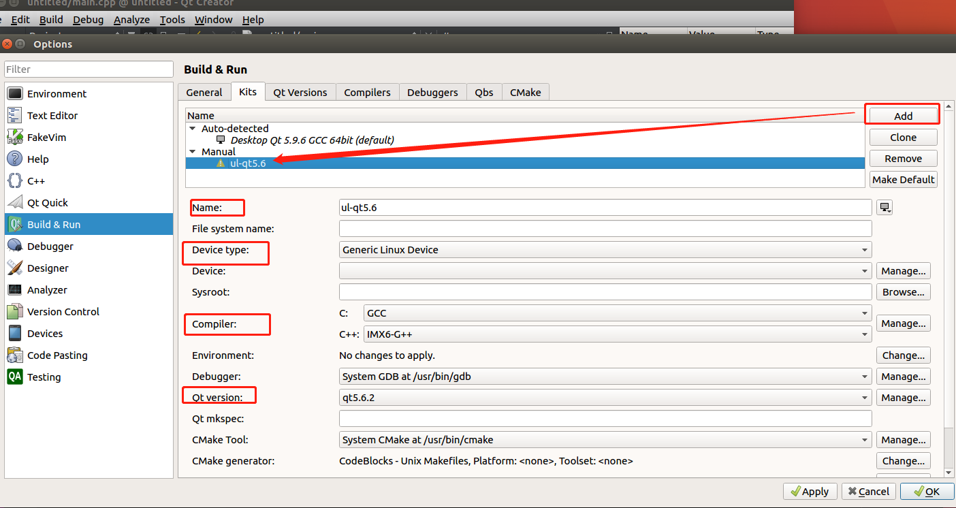Open the Qt Versions tab
The image size is (956, 508).
[x=300, y=92]
